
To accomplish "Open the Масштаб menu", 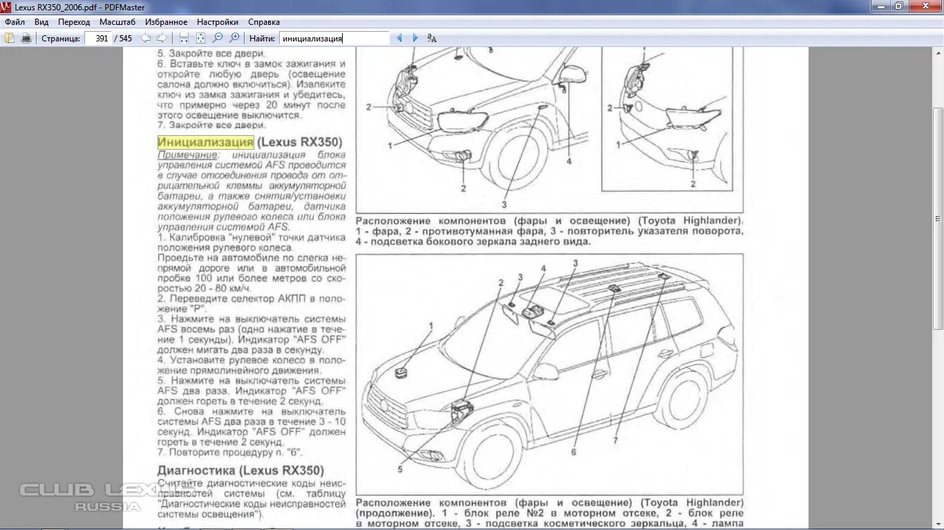I will 117,22.
